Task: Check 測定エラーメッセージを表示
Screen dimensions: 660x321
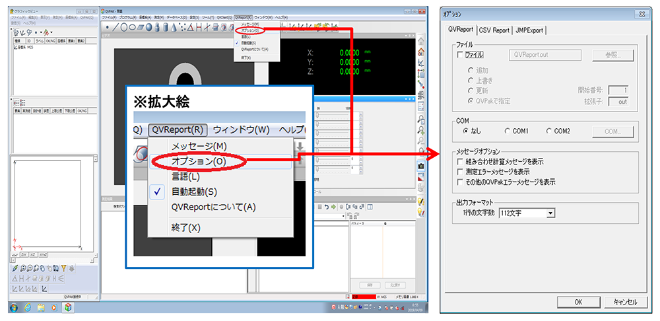Action: point(459,172)
